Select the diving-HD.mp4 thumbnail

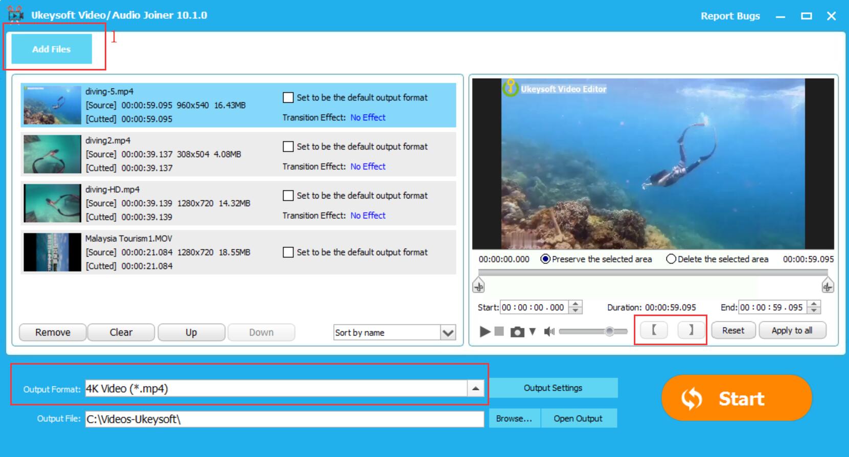click(52, 203)
